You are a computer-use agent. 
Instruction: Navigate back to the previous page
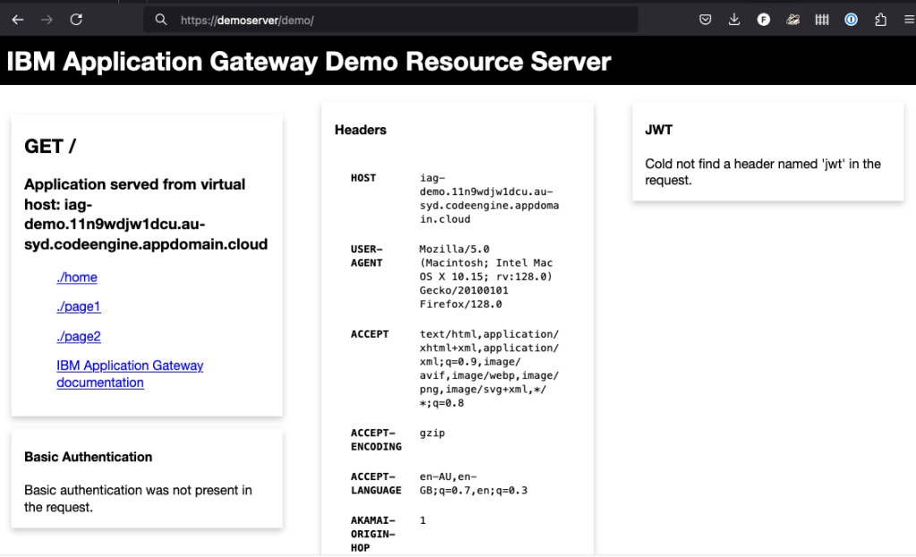coord(18,19)
